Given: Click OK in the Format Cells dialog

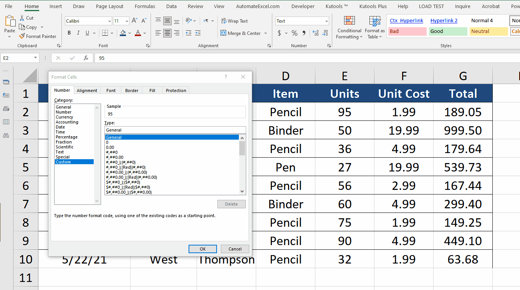Looking at the screenshot, I should [x=202, y=249].
